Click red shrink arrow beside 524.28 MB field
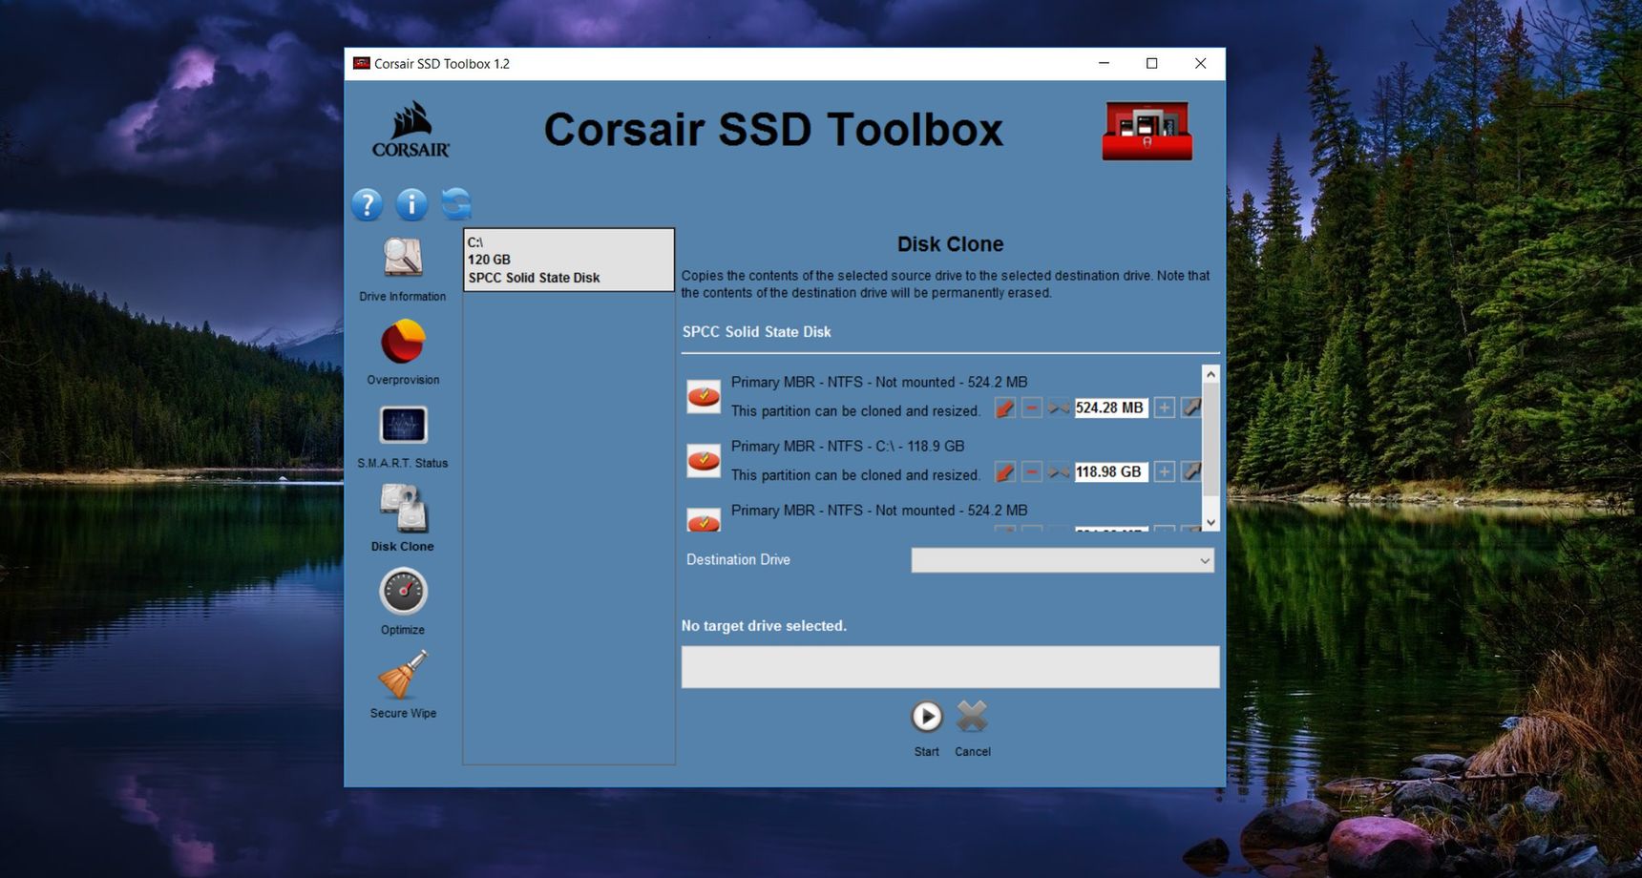Viewport: 1642px width, 878px height. 1004,408
